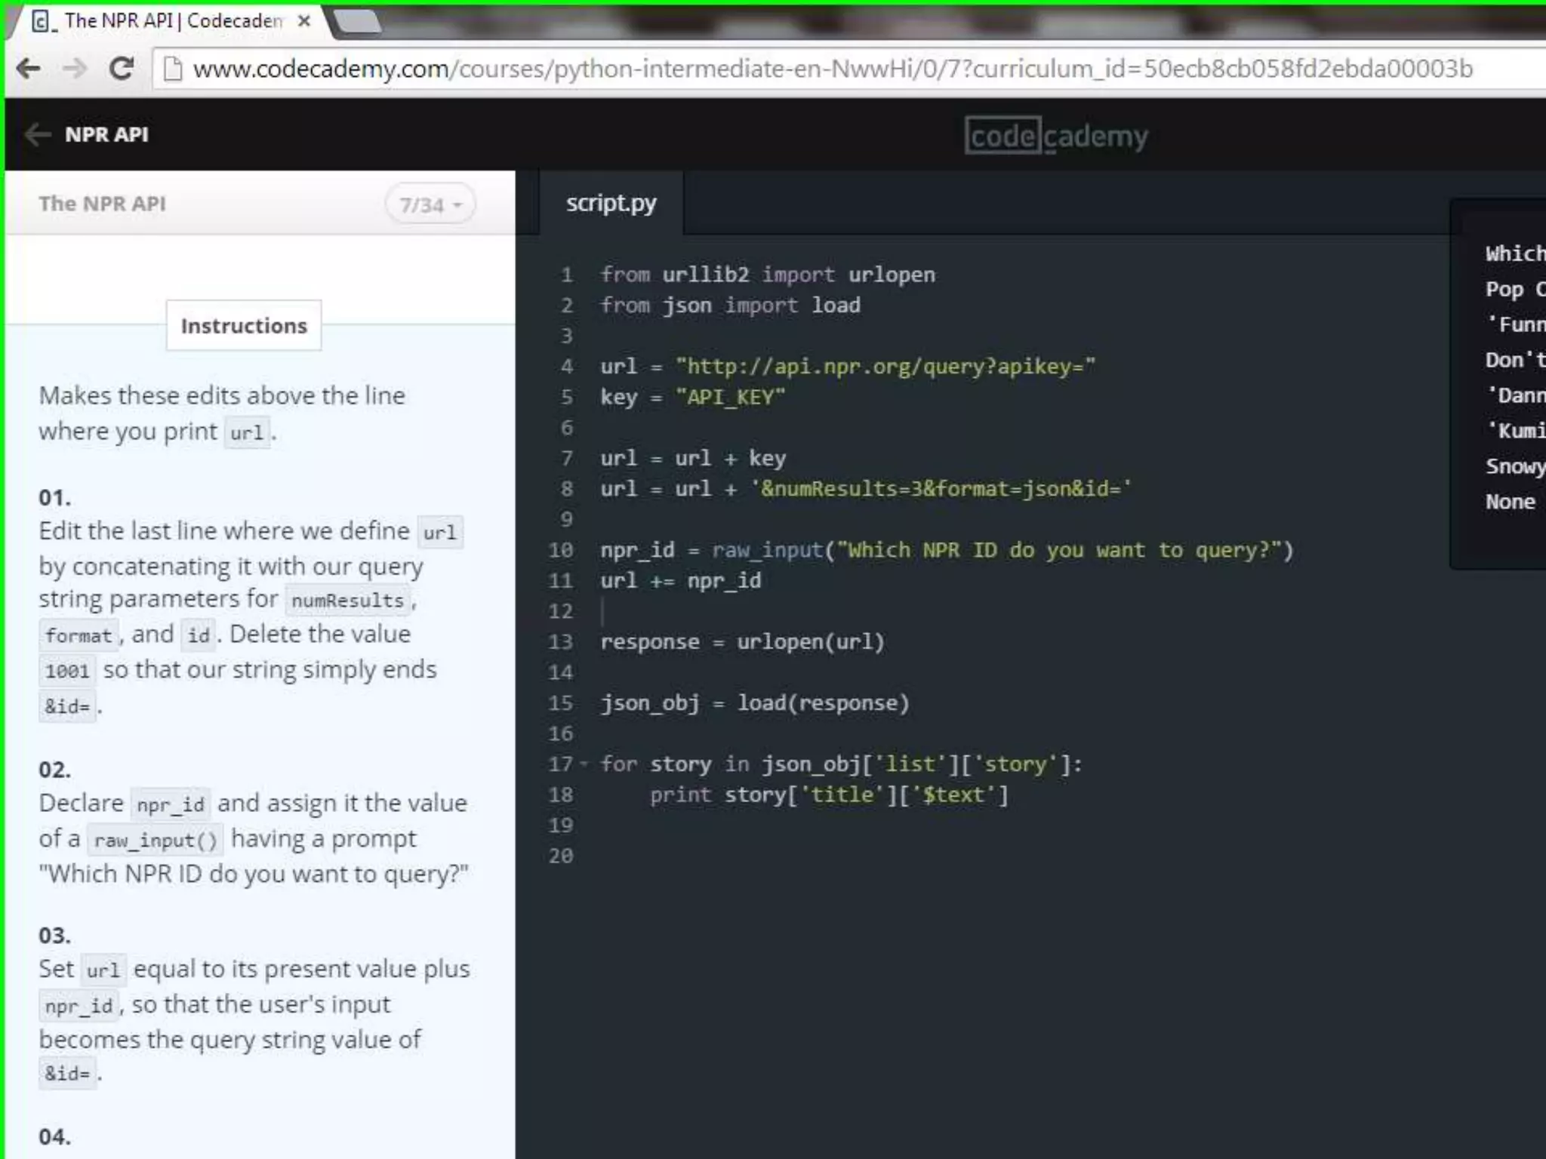This screenshot has width=1546, height=1159.
Task: Click the address bar URL
Action: 832,69
